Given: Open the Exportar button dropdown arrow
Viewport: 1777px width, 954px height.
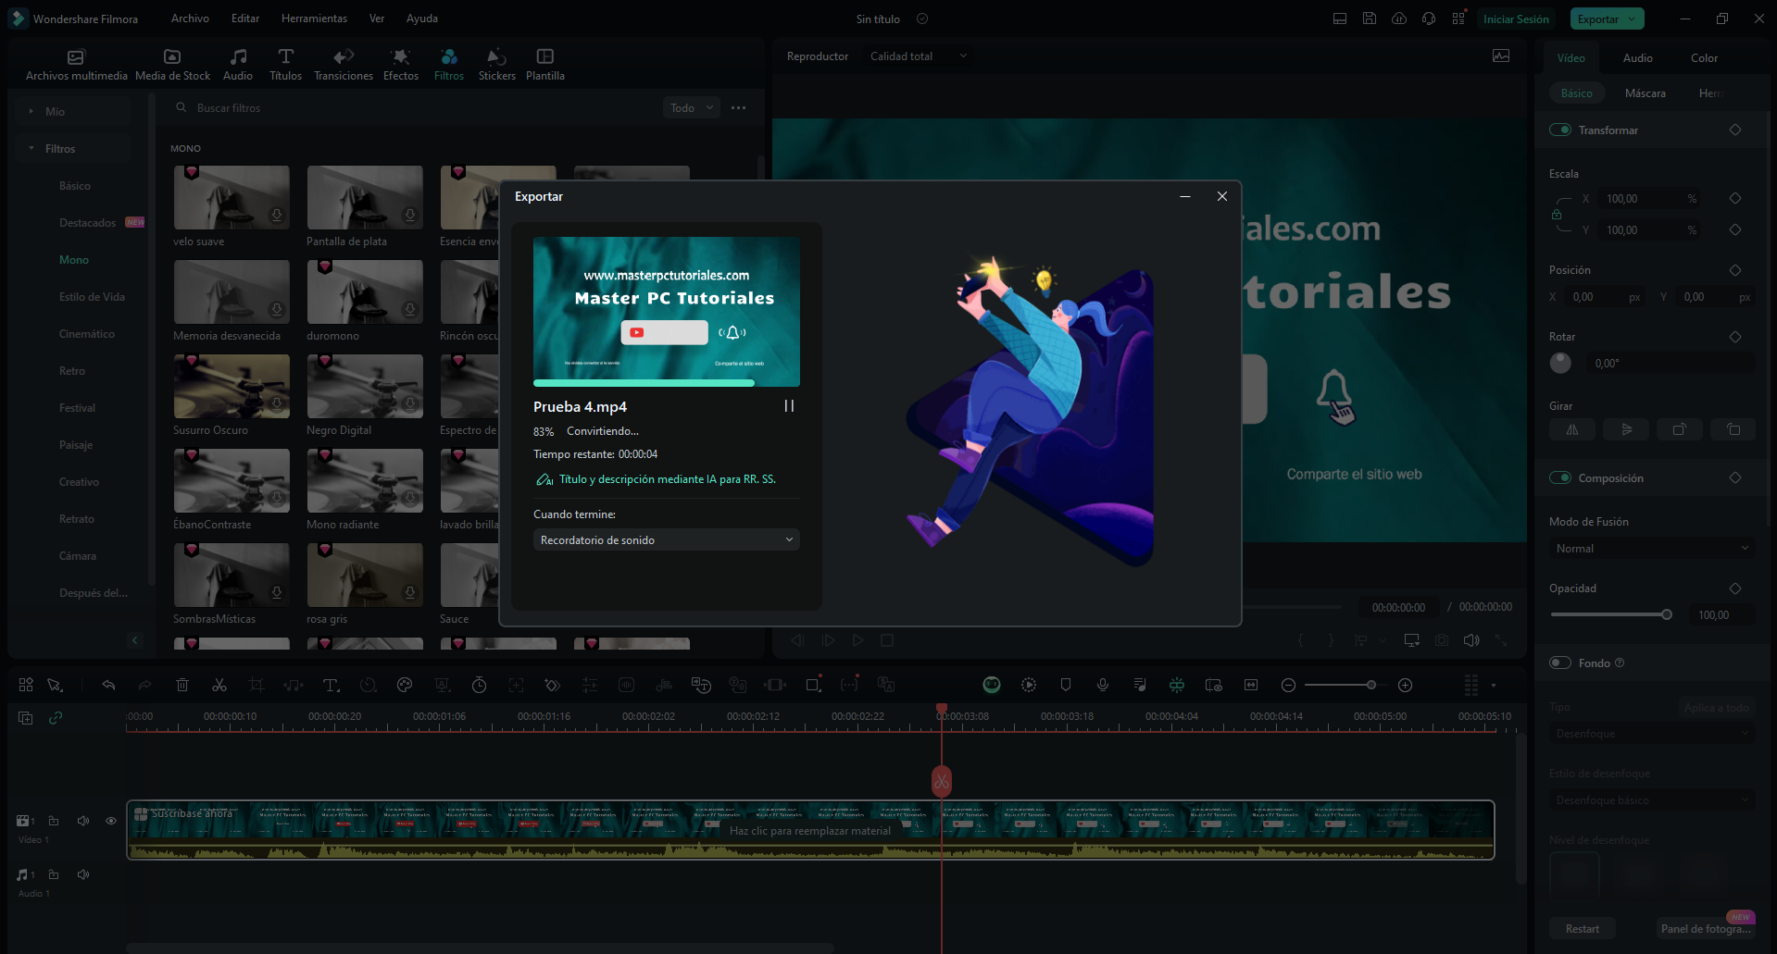Looking at the screenshot, I should tap(1632, 19).
